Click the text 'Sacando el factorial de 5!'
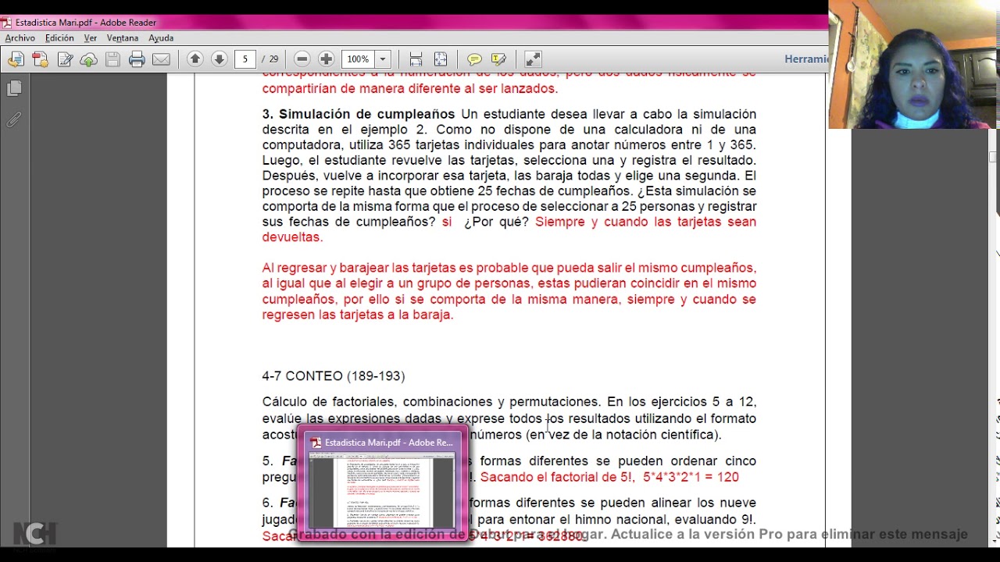Viewport: 1000px width, 562px height. point(558,477)
